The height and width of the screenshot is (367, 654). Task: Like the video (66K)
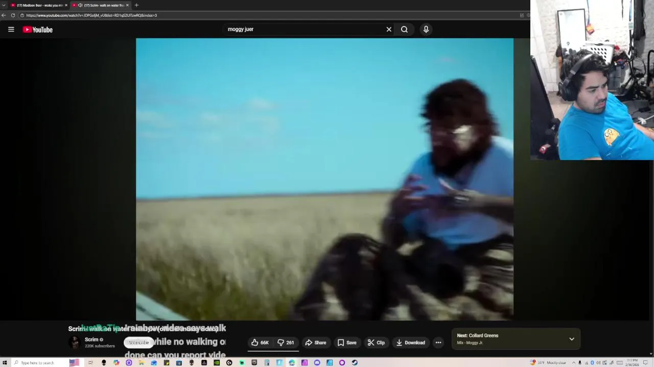[260, 343]
